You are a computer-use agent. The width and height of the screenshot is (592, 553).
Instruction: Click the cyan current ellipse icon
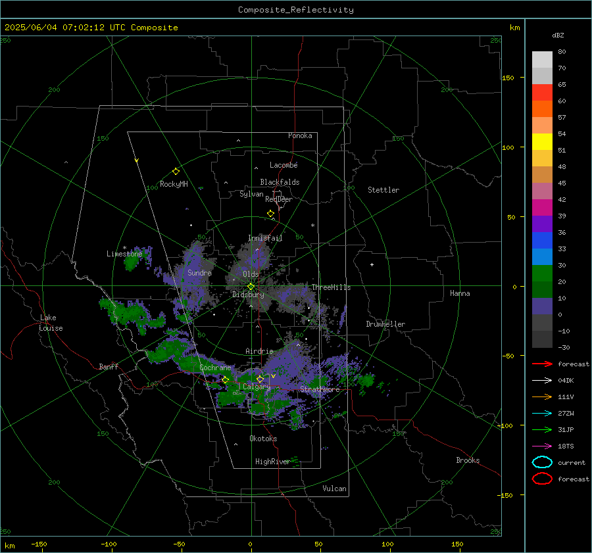click(x=542, y=462)
